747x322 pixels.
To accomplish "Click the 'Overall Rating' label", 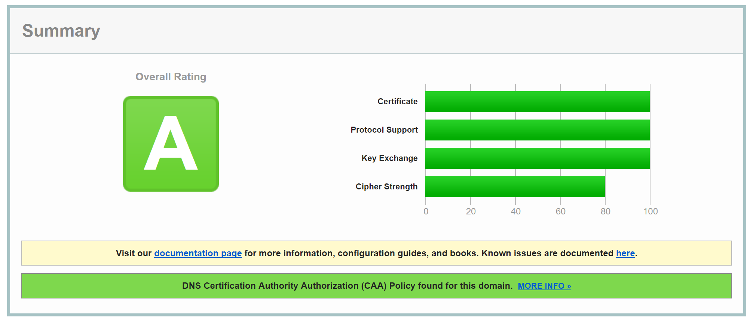I will coord(171,77).
